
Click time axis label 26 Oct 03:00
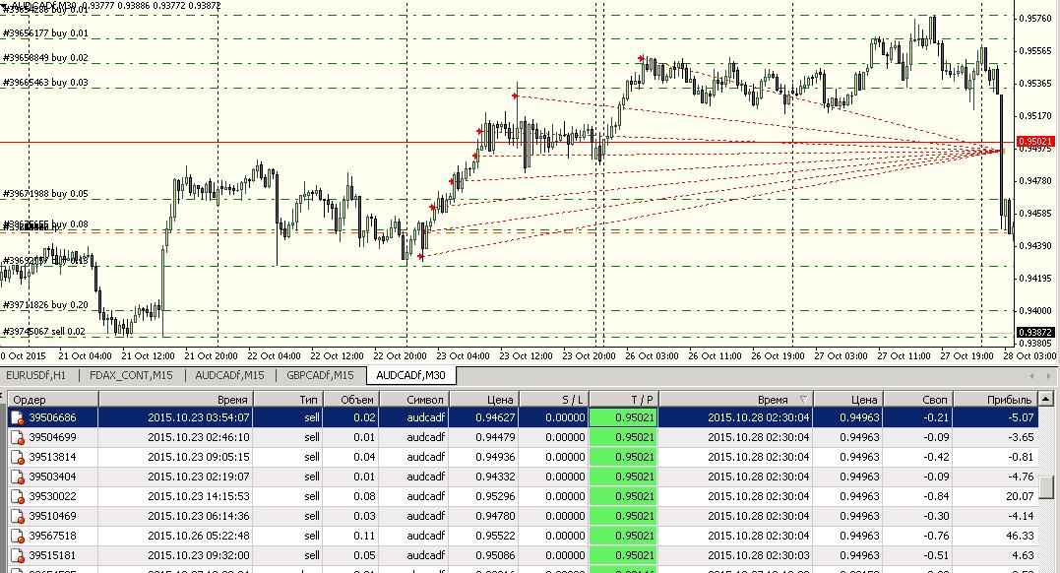tap(652, 355)
